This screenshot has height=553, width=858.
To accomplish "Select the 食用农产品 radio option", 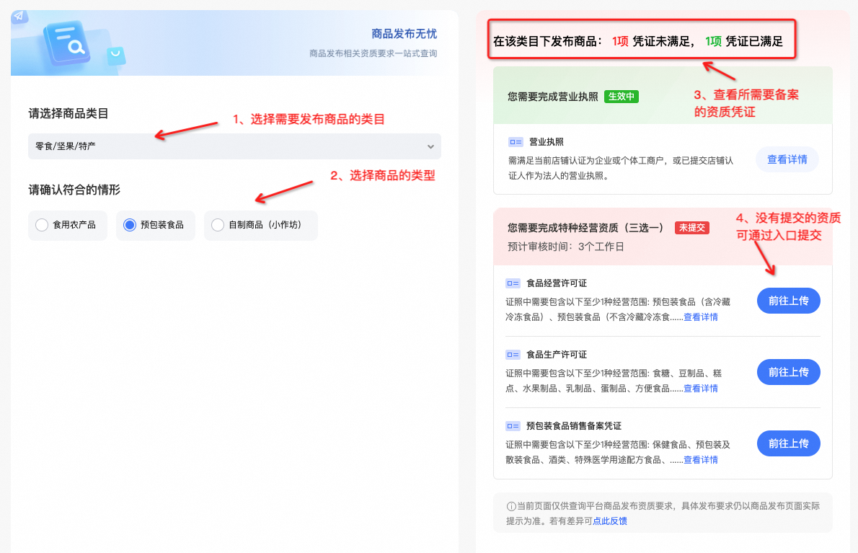I will click(67, 225).
